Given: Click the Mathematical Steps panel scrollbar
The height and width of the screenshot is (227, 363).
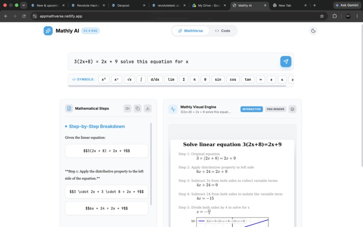Looking at the screenshot, I should 151,164.
